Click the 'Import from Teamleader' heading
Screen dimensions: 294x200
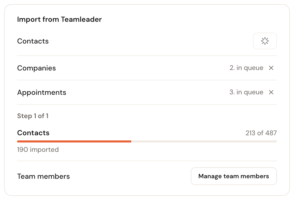(x=59, y=19)
